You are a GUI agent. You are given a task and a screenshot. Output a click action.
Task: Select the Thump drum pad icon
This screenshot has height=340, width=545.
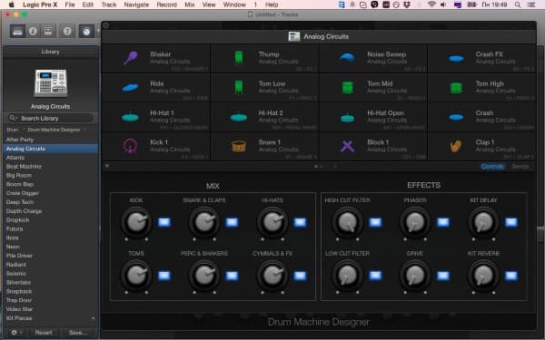(238, 58)
